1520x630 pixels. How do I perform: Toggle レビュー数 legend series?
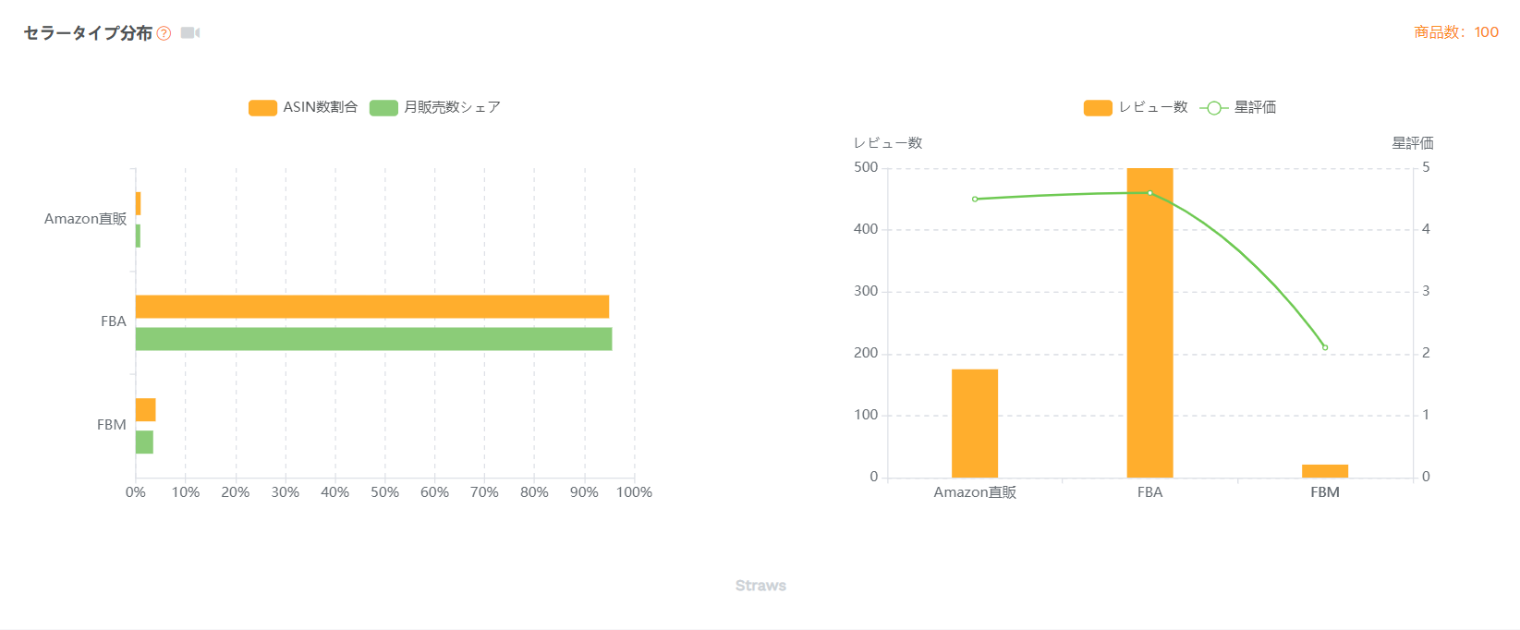click(1136, 107)
